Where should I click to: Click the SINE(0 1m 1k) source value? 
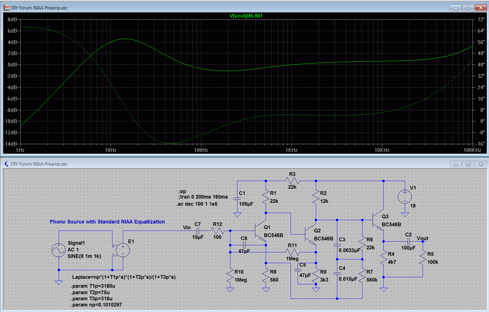coord(84,256)
